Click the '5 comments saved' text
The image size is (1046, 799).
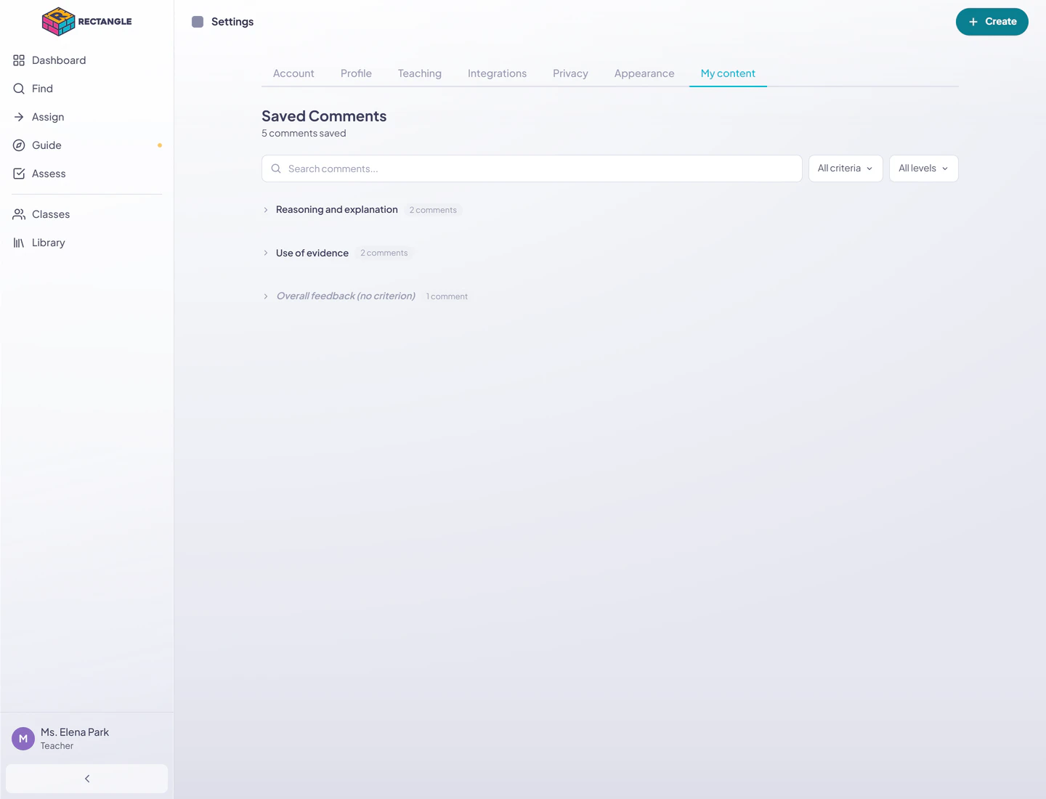[x=304, y=134]
